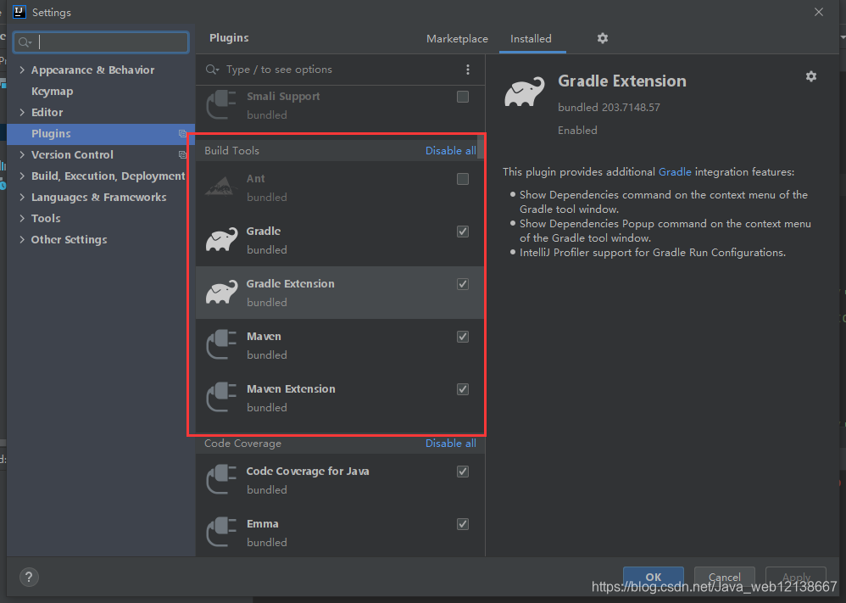Click the IntelliJ logo in the title bar
This screenshot has width=846, height=603.
[19, 12]
